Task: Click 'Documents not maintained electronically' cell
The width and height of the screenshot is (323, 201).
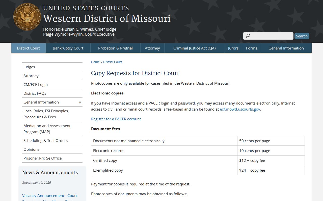Action: point(164,141)
